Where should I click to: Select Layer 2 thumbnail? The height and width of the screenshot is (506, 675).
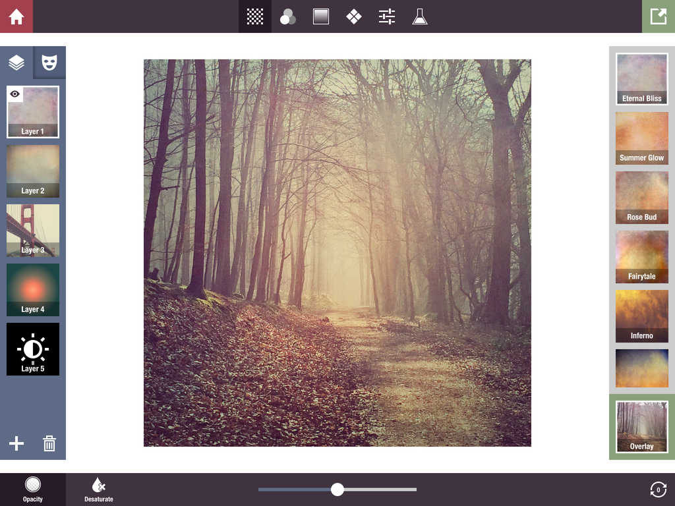coord(33,171)
